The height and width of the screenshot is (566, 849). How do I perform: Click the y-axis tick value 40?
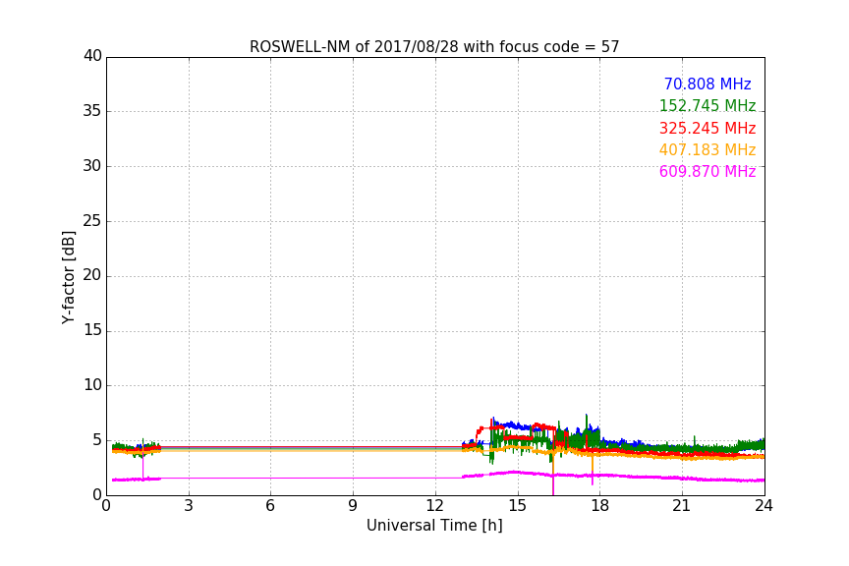point(92,56)
